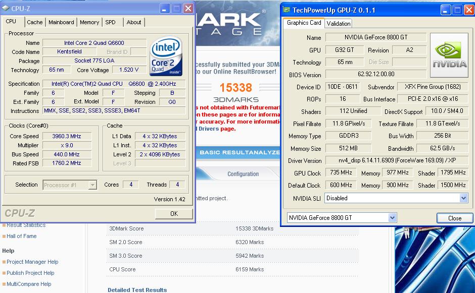Click the Intel Core 2 Quad logo
Viewport: 475px width, 293px height.
pos(166,55)
